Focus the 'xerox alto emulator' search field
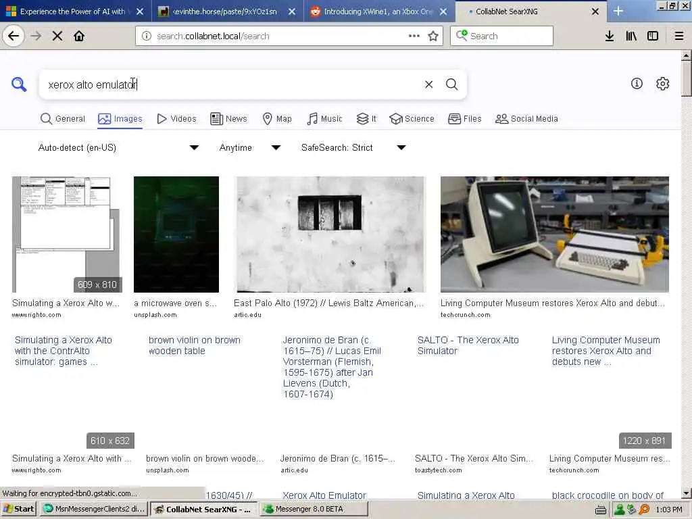This screenshot has width=692, height=519. (x=230, y=84)
